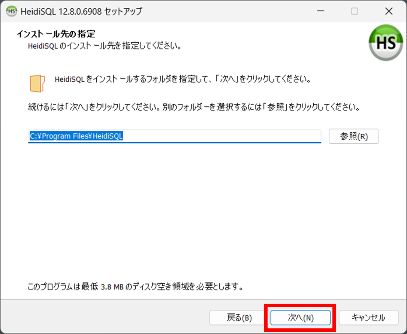Click the HS icon in the title bar

tap(11, 11)
